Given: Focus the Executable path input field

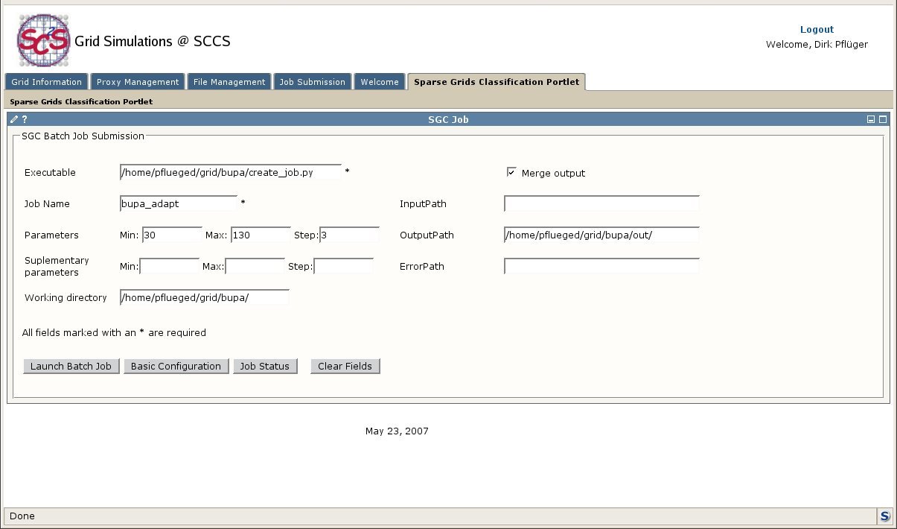Looking at the screenshot, I should coord(230,172).
